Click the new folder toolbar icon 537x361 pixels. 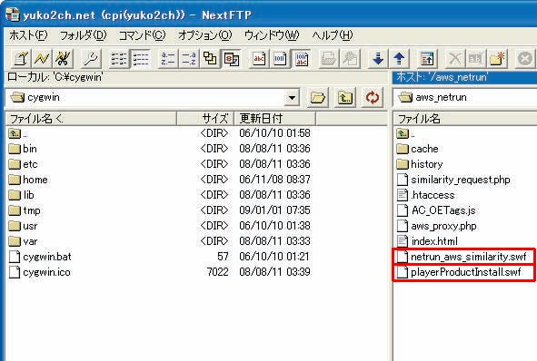(x=497, y=59)
